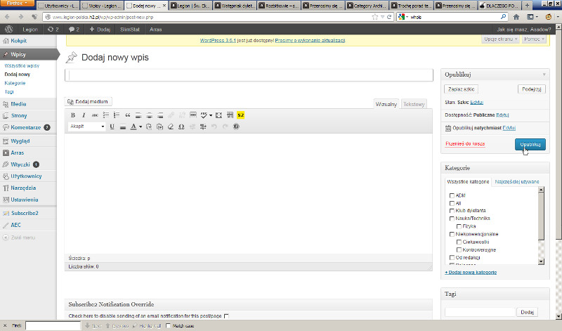Image resolution: width=562 pixels, height=331 pixels.
Task: Collapse the Opublikuj box using its arrow
Action: (543, 74)
